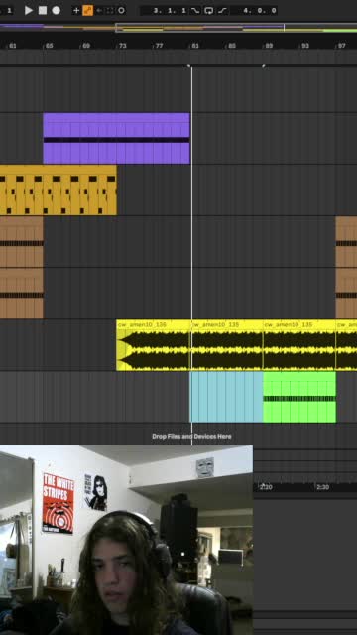
Task: Click the Session Record circle button
Action: coord(121,10)
